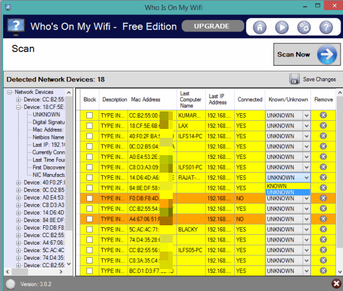Click app icon in window title bar
The width and height of the screenshot is (343, 291).
pos(8,8)
